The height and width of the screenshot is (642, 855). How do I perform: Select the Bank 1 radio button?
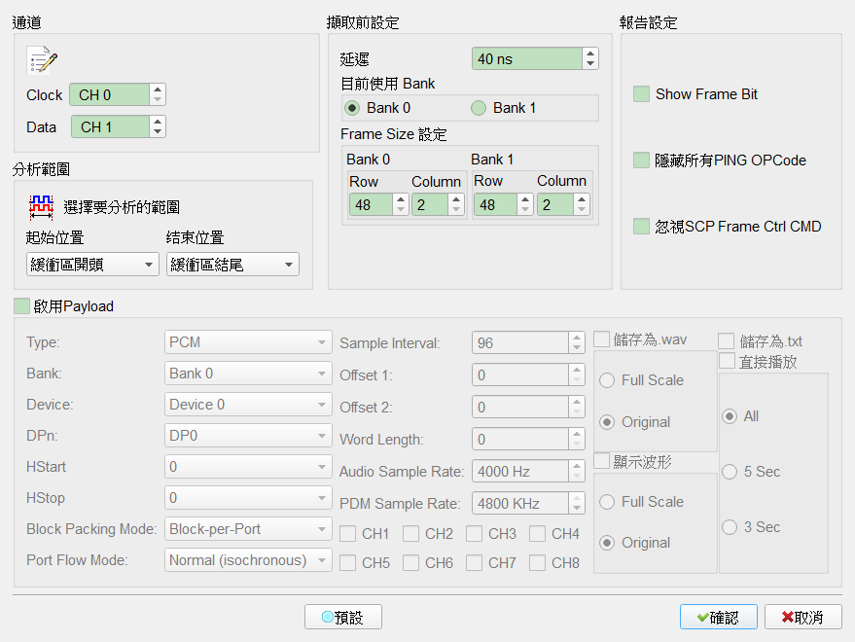point(479,108)
